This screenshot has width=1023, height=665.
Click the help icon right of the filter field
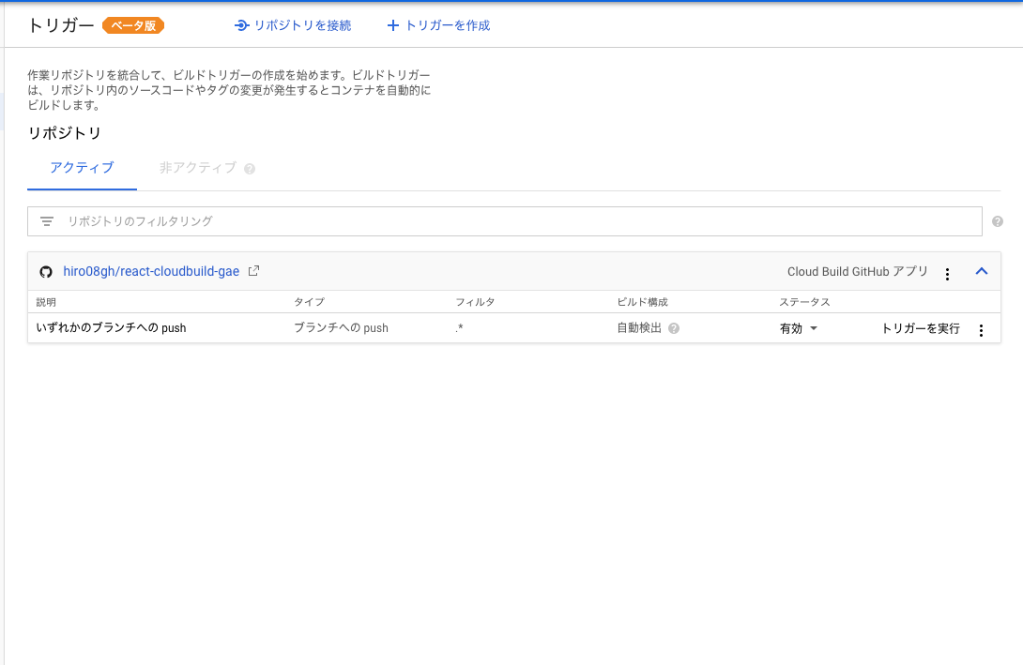pos(998,221)
